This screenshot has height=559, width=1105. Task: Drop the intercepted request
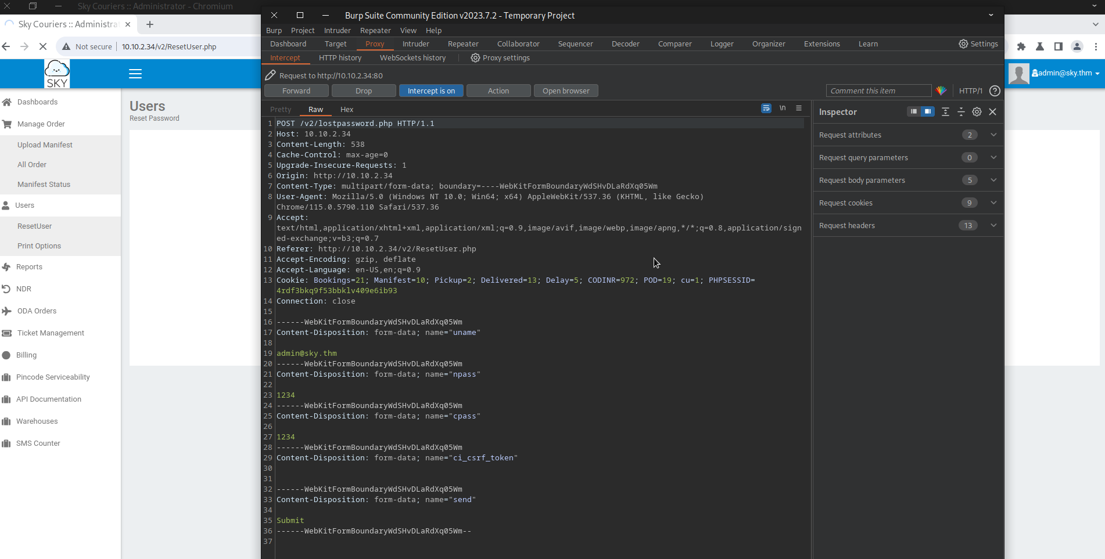pyautogui.click(x=364, y=91)
